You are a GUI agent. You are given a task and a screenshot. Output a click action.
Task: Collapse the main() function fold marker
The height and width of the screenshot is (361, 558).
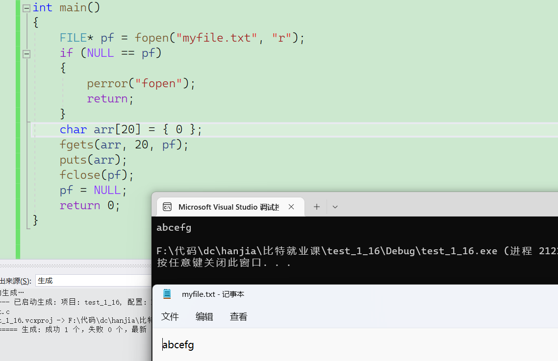(x=26, y=8)
